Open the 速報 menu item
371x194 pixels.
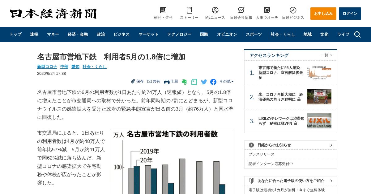point(34,34)
